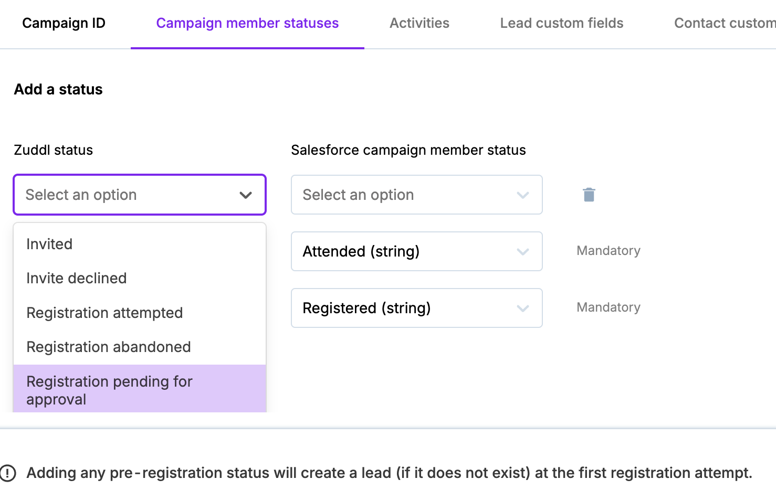This screenshot has width=776, height=490.
Task: Select the Campaign member statuses tab
Action: click(x=247, y=23)
